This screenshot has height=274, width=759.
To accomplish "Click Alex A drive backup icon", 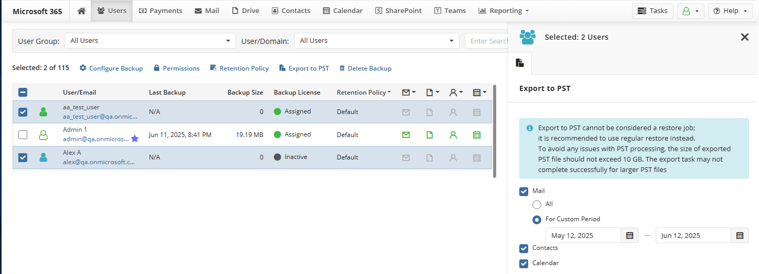I will 430,157.
